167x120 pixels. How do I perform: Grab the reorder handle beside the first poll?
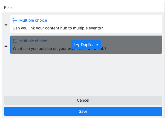pyautogui.click(x=6, y=25)
